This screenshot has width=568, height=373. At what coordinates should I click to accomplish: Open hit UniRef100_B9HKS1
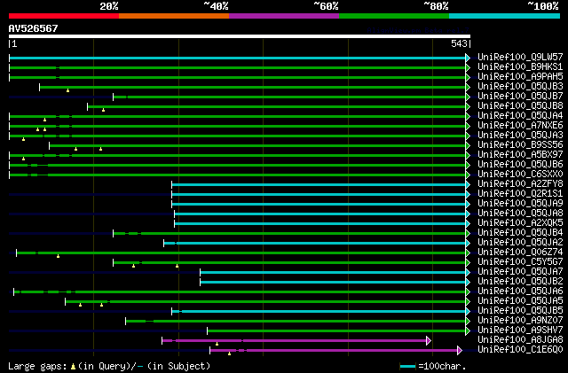[520, 67]
